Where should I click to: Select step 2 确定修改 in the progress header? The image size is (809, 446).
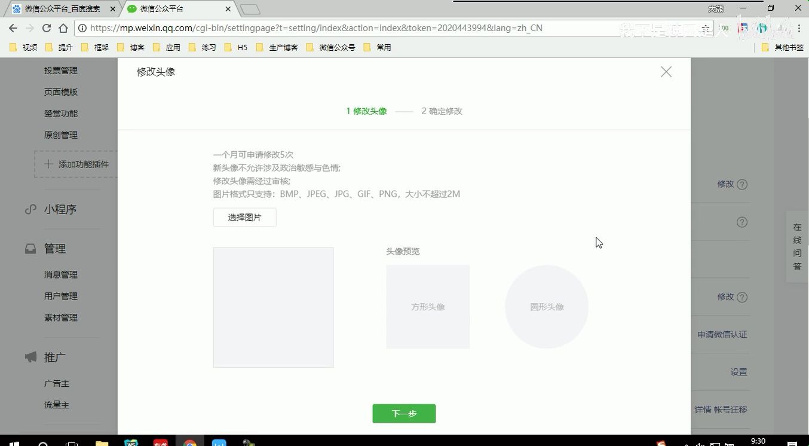442,111
